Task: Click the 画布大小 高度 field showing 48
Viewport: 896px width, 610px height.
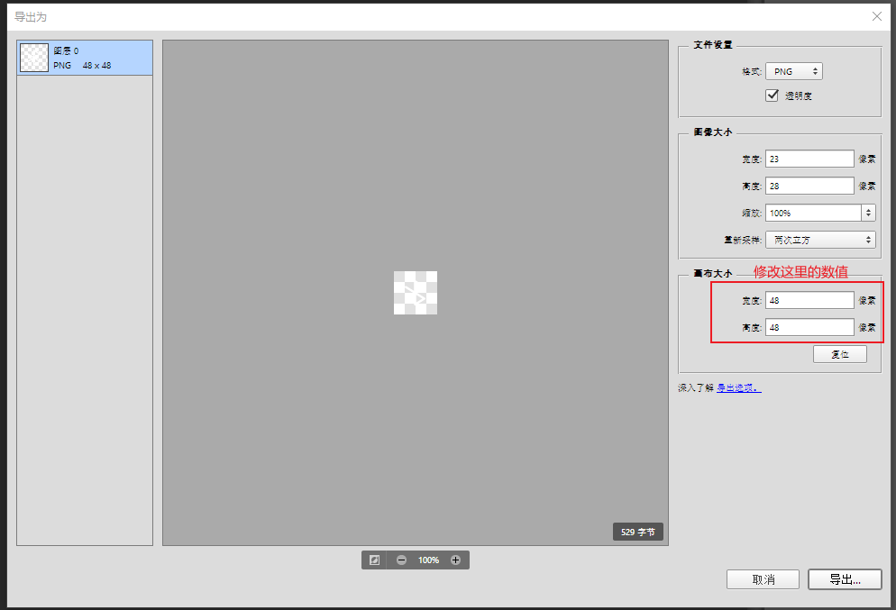Action: pyautogui.click(x=809, y=327)
